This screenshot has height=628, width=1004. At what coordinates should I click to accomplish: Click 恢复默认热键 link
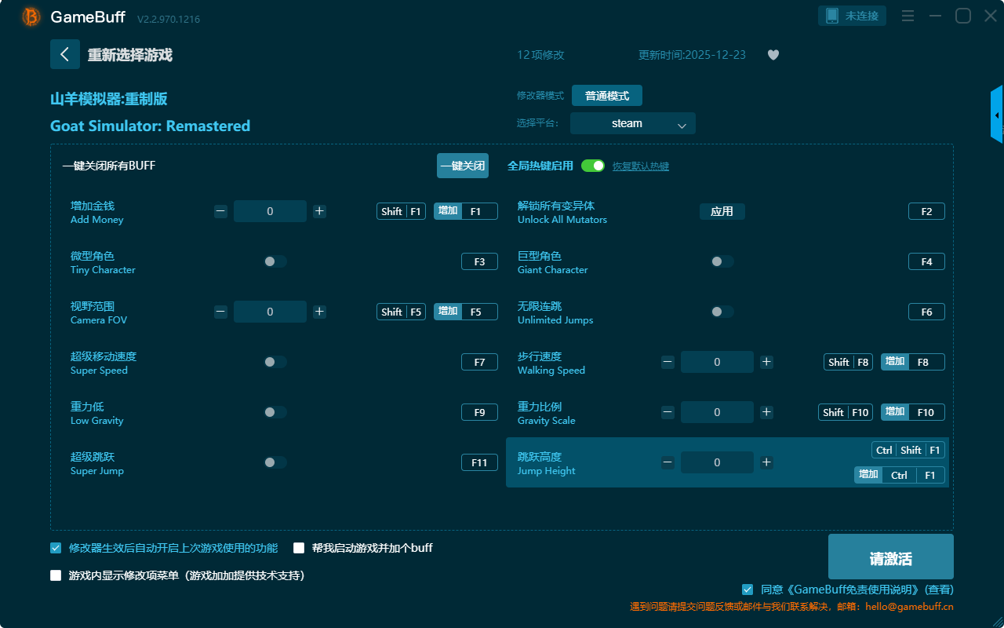click(x=640, y=166)
